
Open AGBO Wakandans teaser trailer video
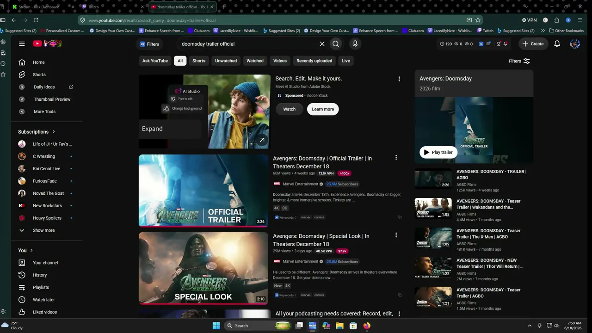pos(488,204)
